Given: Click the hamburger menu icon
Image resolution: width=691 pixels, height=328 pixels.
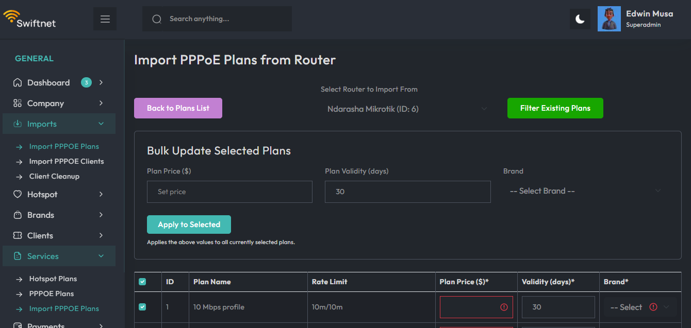Looking at the screenshot, I should 105,19.
